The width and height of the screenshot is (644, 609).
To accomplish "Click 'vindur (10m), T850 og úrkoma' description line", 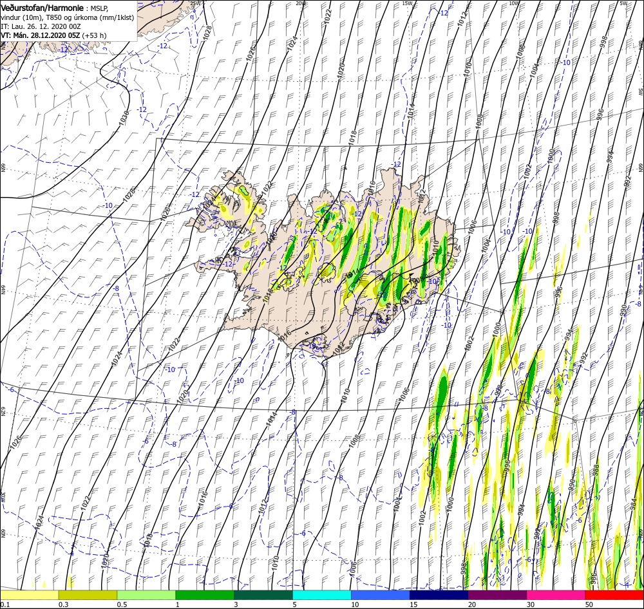I will [68, 17].
